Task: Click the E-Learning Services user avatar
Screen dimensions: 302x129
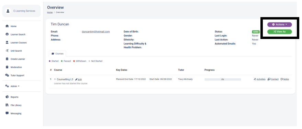Action: pos(8,11)
